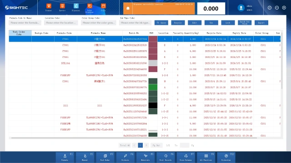Click the Lock button

coord(228,23)
